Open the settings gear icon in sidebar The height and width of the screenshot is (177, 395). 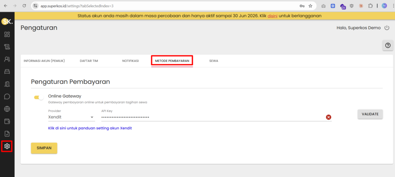click(7, 146)
